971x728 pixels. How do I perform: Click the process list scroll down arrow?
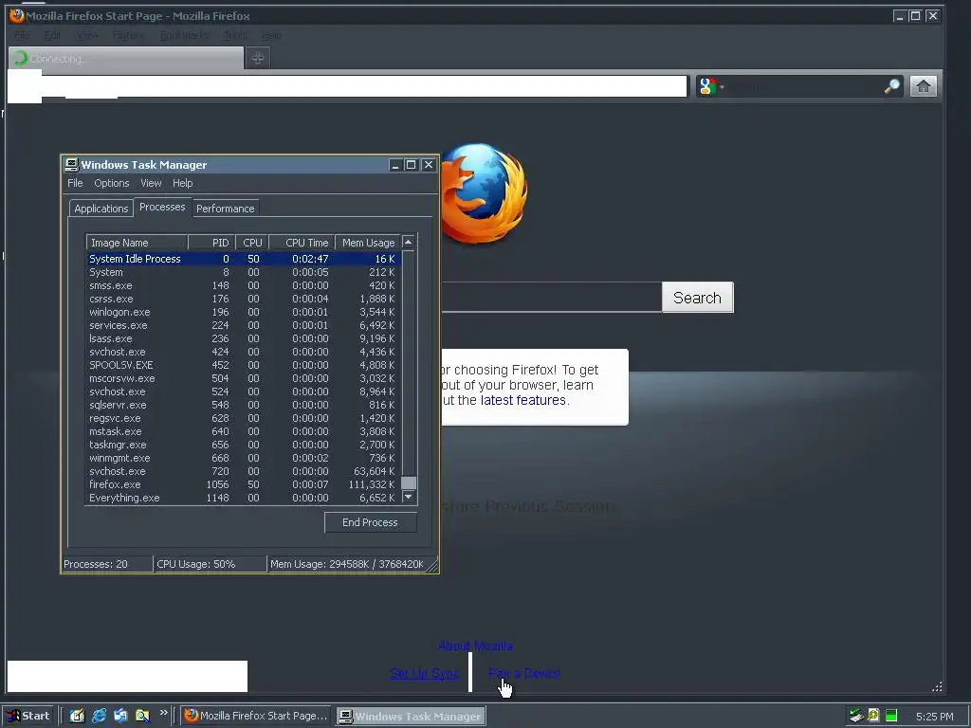(408, 497)
